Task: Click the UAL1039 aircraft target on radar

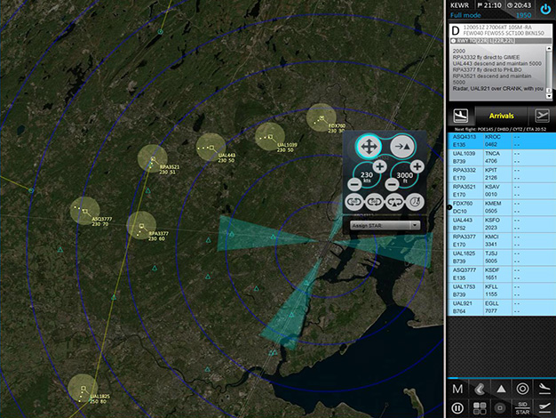Action: click(271, 137)
